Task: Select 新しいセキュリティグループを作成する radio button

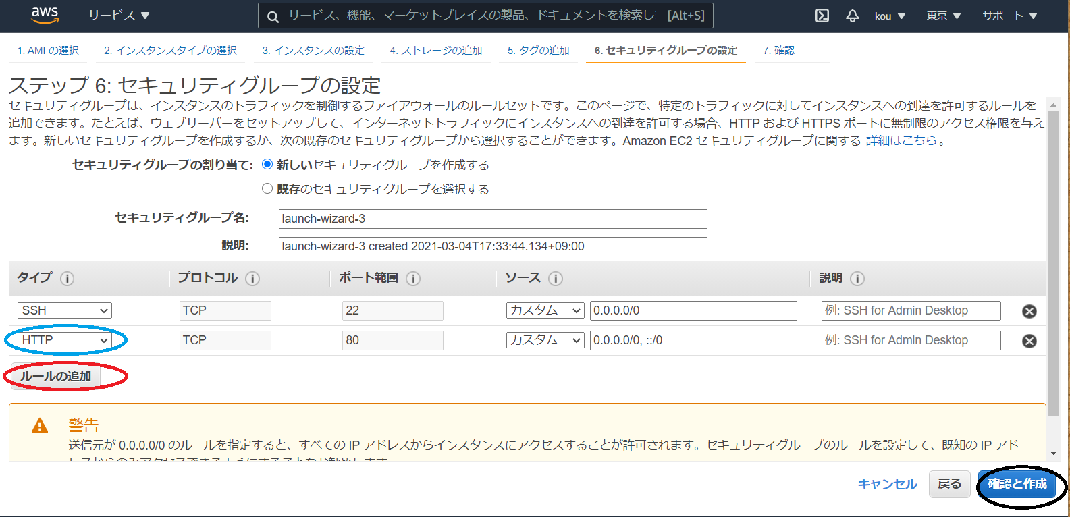Action: [267, 164]
